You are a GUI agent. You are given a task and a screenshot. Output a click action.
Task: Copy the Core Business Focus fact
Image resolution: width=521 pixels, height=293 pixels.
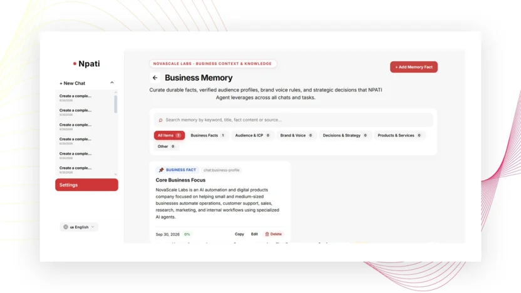(x=239, y=234)
